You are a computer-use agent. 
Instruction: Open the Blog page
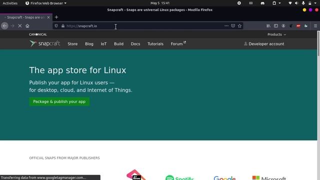point(89,44)
